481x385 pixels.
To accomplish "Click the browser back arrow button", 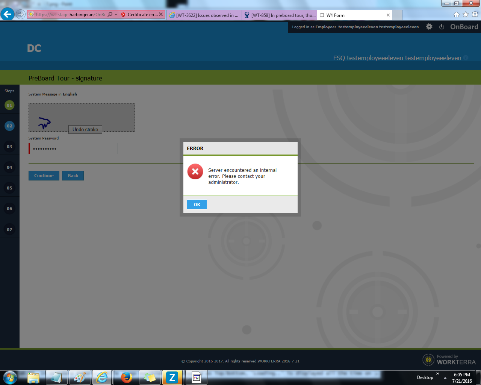I will 8,15.
